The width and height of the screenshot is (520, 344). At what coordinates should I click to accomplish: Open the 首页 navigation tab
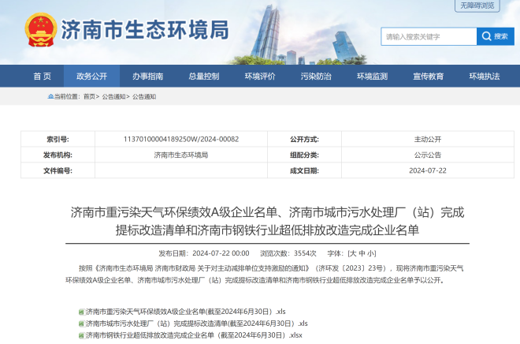(42, 77)
